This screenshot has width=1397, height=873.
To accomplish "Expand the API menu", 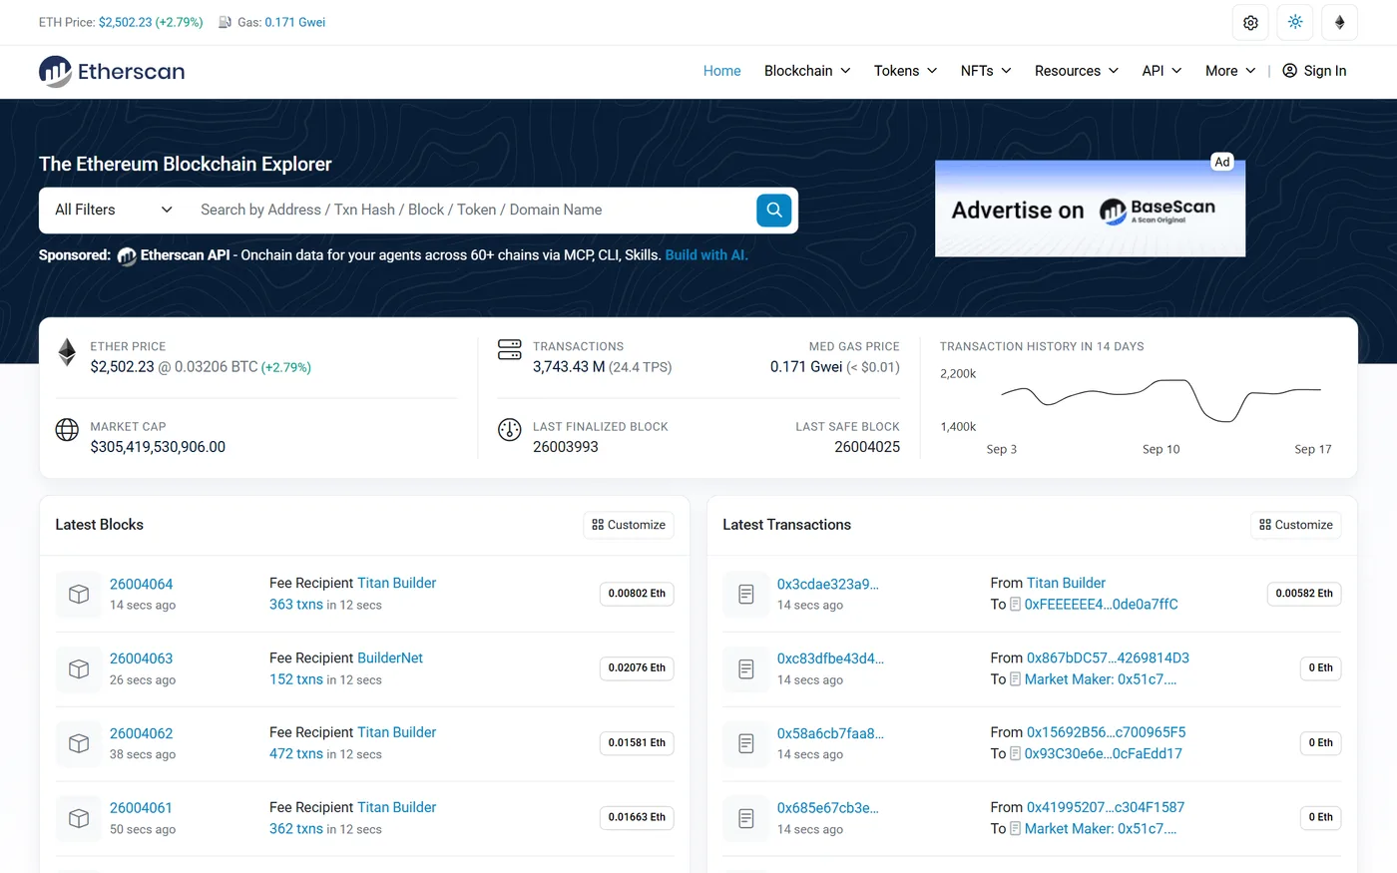I will coord(1163,71).
